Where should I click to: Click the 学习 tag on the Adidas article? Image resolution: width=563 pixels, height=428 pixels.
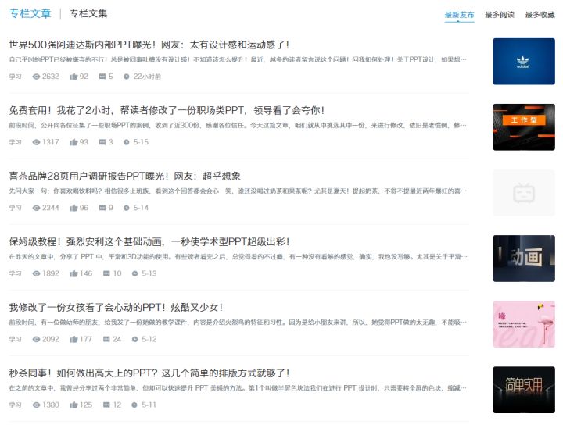(15, 77)
